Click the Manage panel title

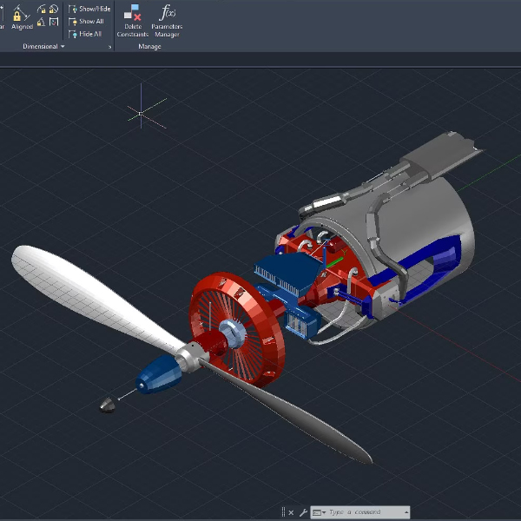click(x=149, y=47)
